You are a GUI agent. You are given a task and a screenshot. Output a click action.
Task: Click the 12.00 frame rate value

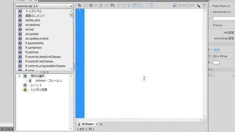(x=216, y=50)
